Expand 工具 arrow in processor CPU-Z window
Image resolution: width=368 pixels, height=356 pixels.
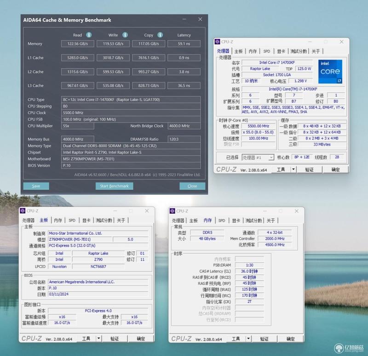[x=293, y=169]
